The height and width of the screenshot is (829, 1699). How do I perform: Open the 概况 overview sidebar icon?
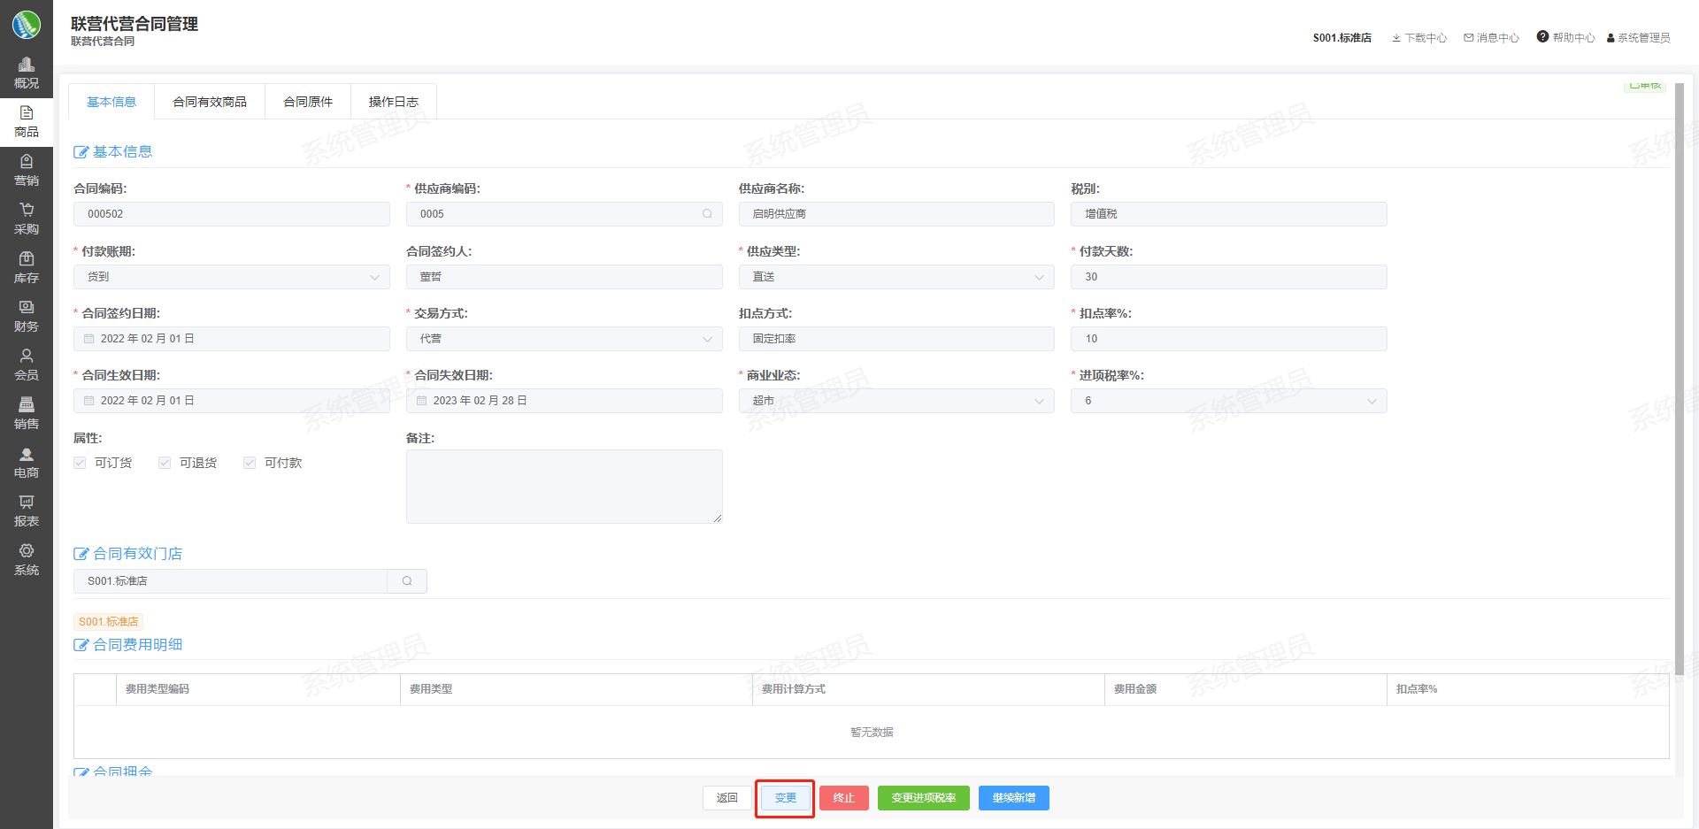coord(27,73)
